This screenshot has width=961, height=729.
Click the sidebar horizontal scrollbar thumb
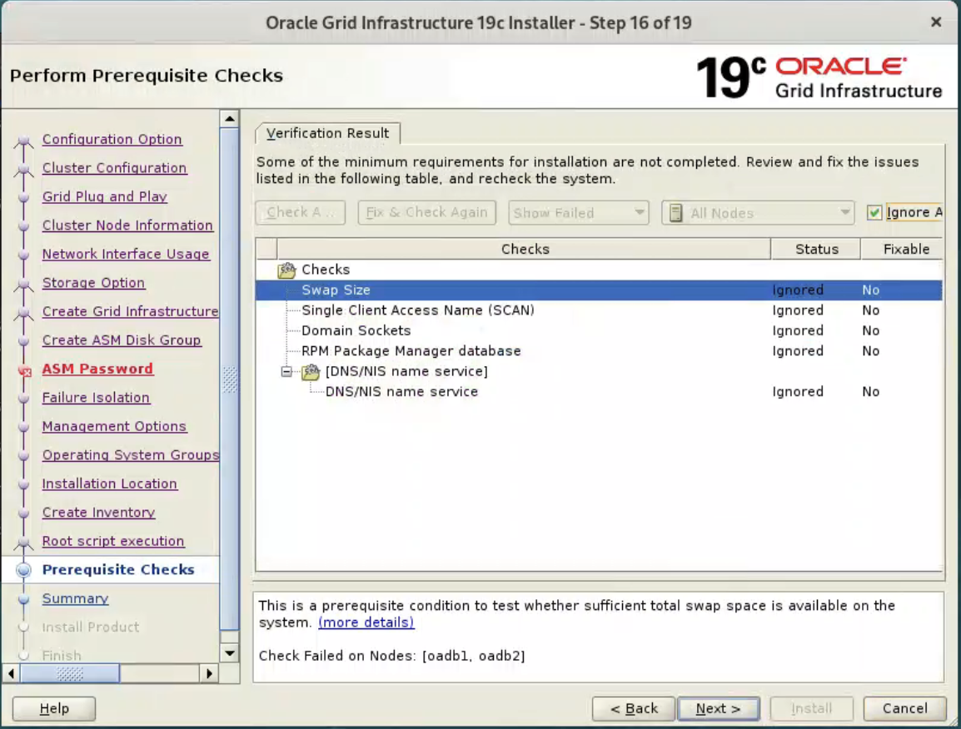[70, 674]
